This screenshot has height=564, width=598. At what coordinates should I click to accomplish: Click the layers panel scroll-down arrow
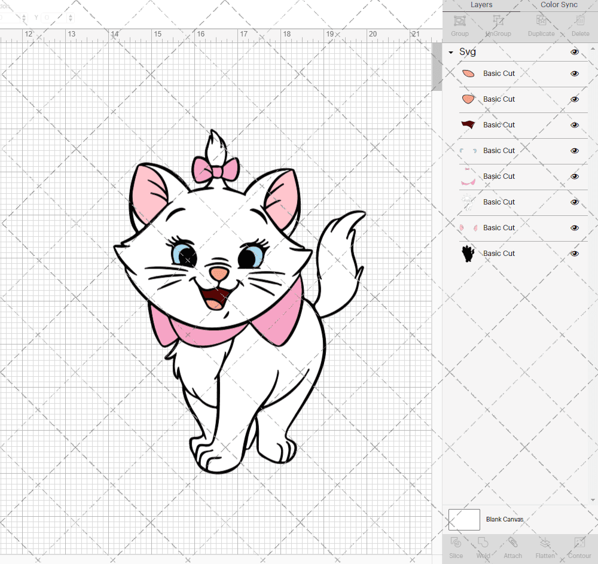[x=592, y=499]
